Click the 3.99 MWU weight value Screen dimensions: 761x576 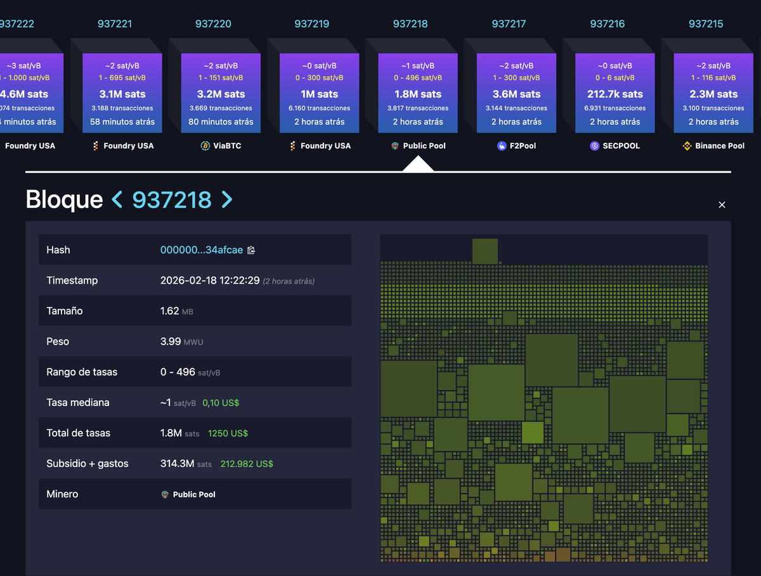click(x=181, y=341)
